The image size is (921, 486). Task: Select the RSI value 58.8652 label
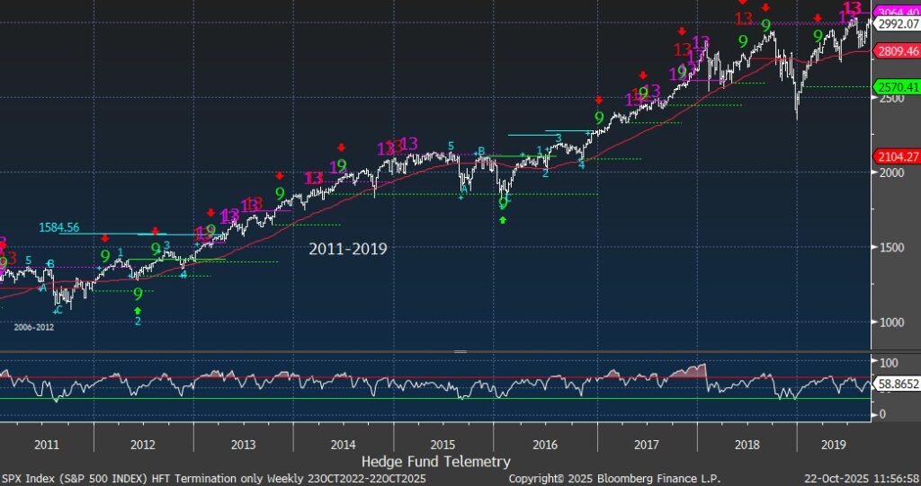(x=897, y=382)
